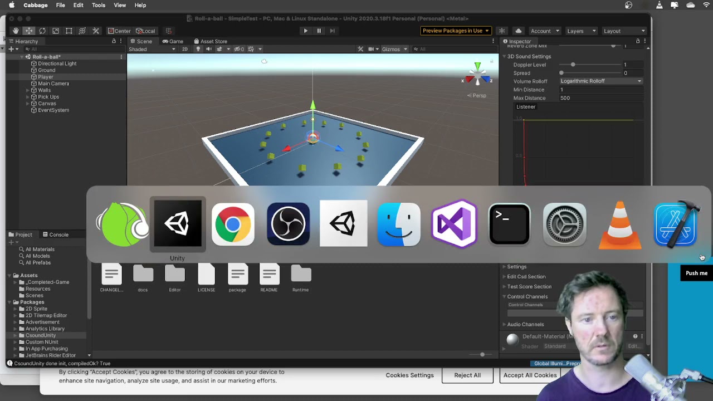The image size is (713, 401).
Task: Open the Cookies Settings link
Action: click(409, 375)
